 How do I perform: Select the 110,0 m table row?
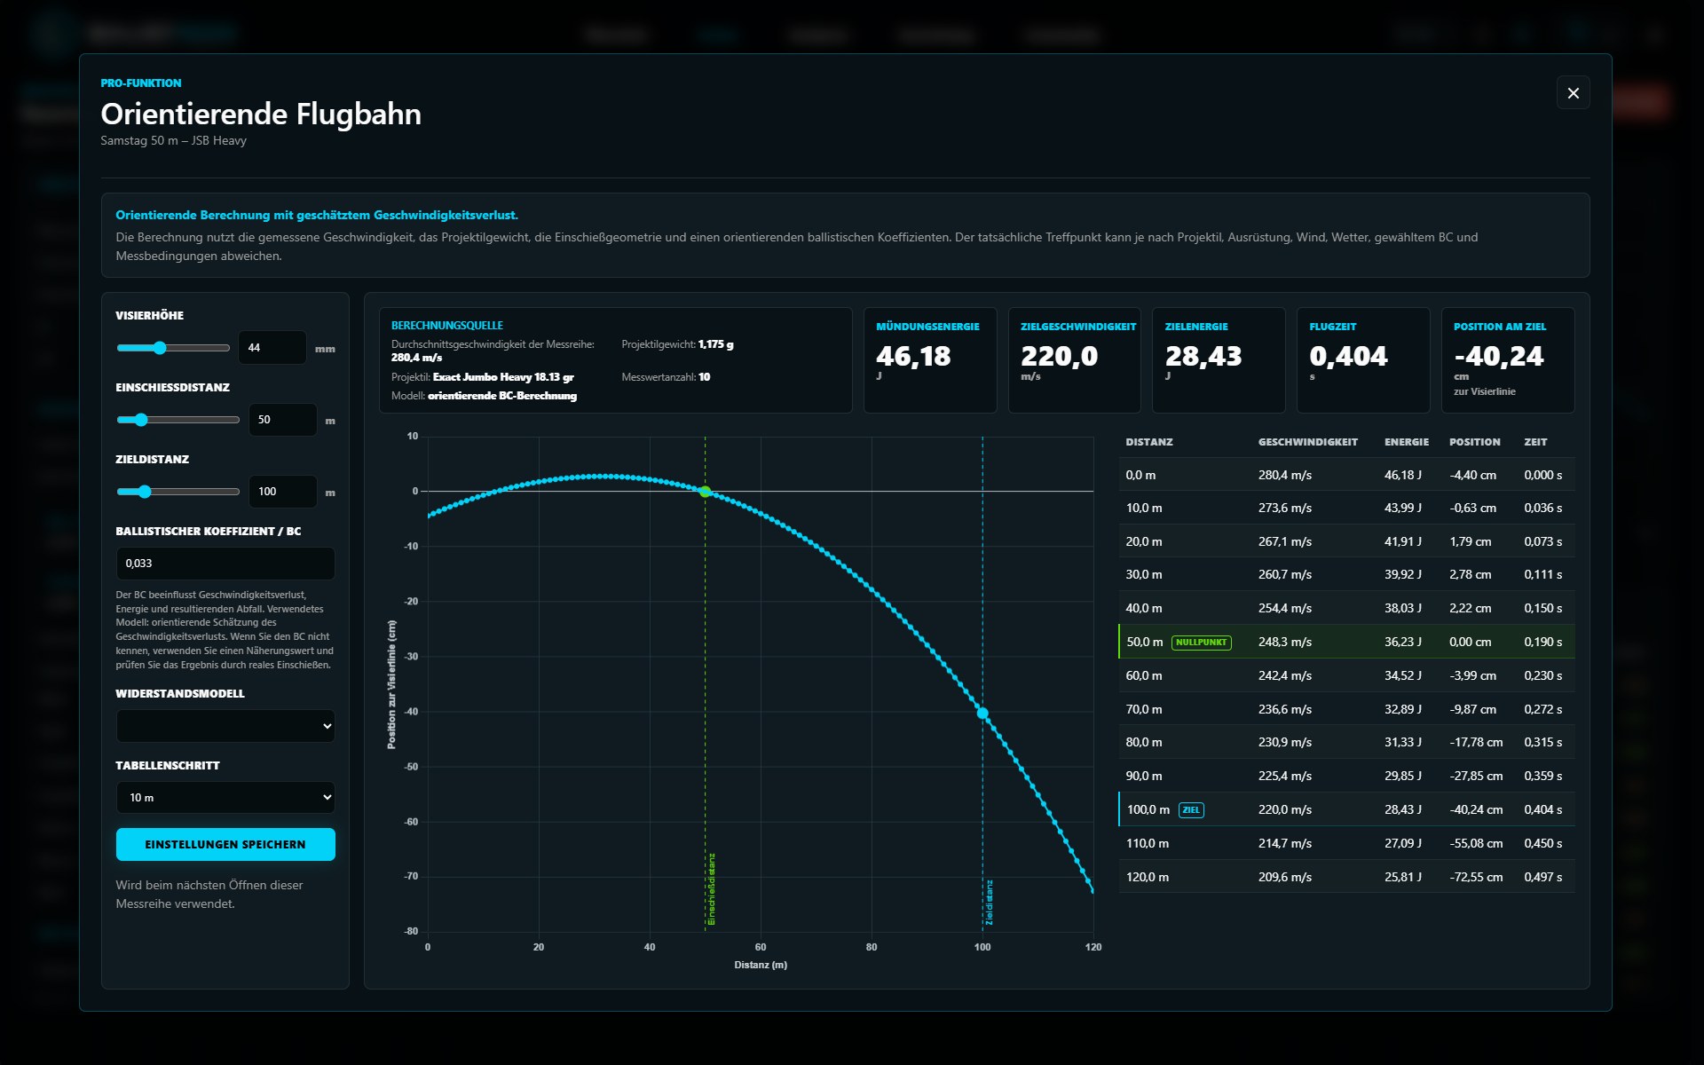point(1346,844)
